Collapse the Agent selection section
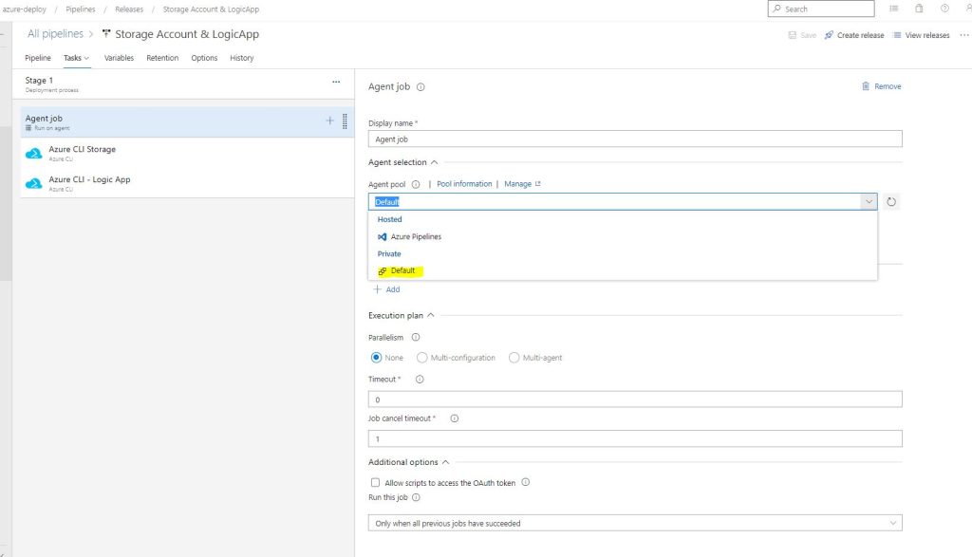 coord(435,162)
